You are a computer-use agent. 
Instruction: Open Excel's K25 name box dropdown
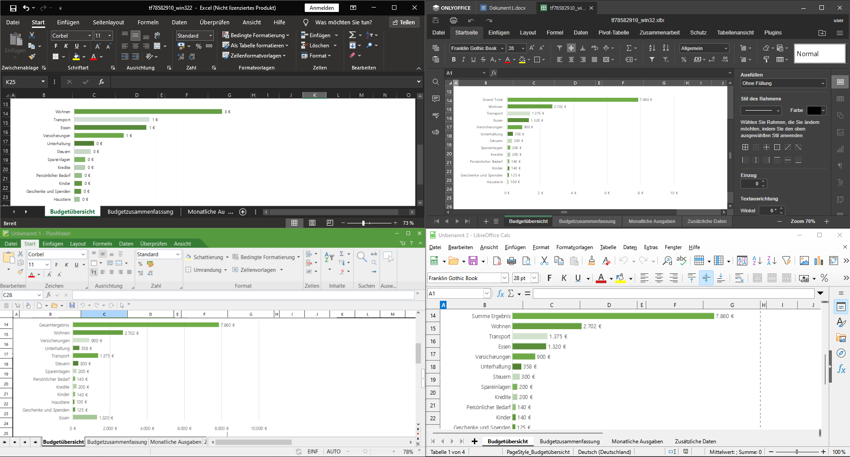(43, 82)
